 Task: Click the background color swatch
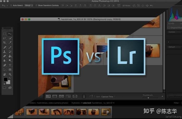tap(9, 82)
